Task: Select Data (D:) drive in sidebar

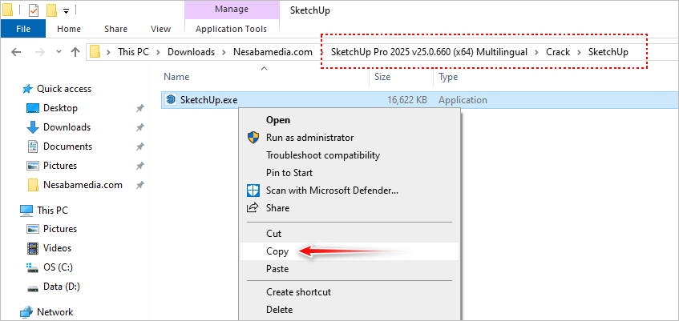Action: pos(33,287)
